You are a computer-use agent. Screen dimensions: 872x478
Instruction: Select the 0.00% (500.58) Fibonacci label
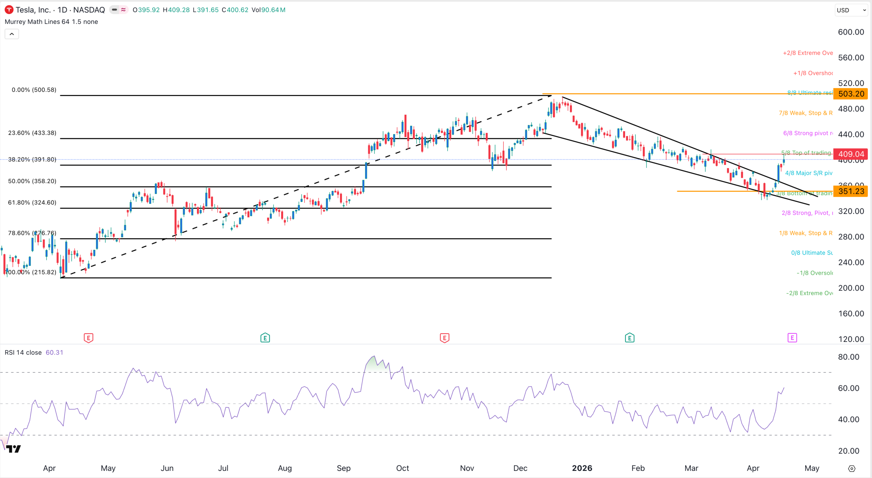(34, 90)
